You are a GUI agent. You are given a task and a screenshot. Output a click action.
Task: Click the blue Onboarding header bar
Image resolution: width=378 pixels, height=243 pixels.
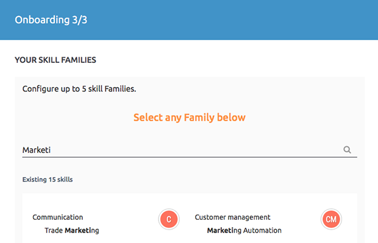click(x=189, y=19)
